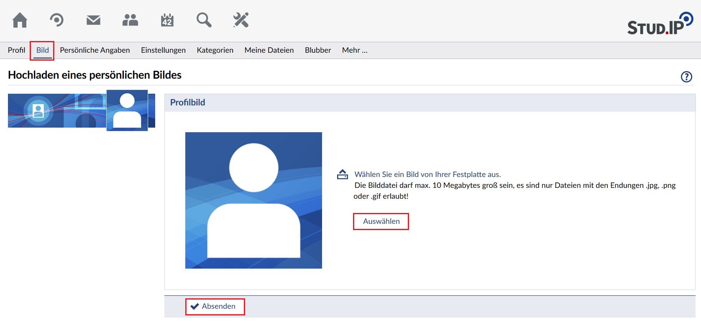Open the Meine Dateien tab
Viewport: 701px width, 323px height.
[269, 50]
